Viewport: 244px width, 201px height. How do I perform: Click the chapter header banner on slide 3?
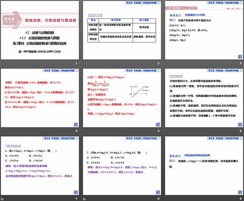pos(225,3)
